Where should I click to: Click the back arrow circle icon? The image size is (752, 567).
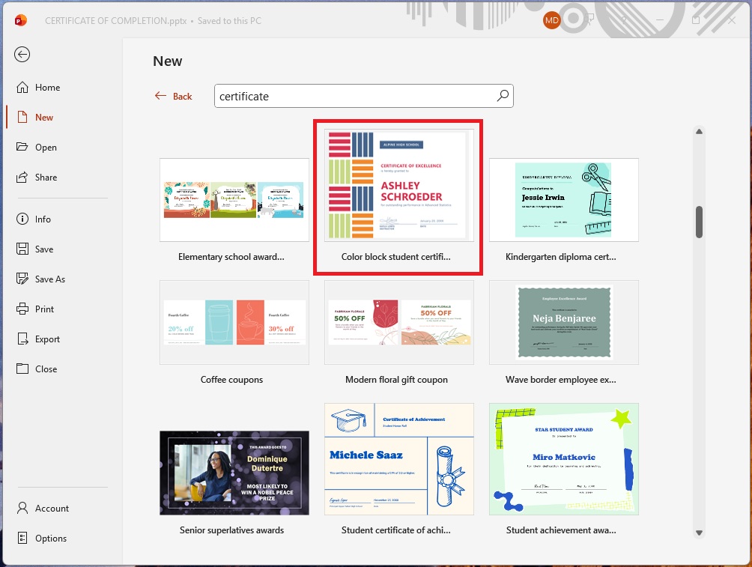tap(22, 54)
